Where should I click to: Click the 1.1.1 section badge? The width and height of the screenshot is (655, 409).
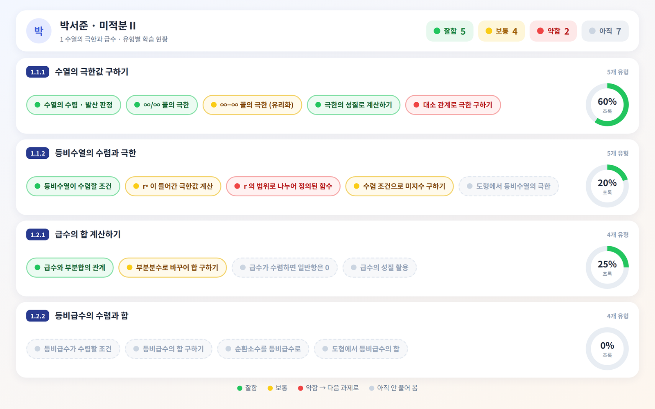pos(38,72)
